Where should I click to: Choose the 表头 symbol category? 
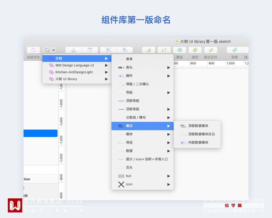[143, 68]
